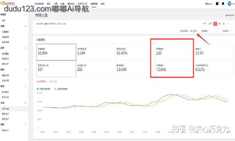Screen dimensions: 235x141
Task: Select the red-underlined 生意参谋 top navigation tab
Action: (x=94, y=4)
